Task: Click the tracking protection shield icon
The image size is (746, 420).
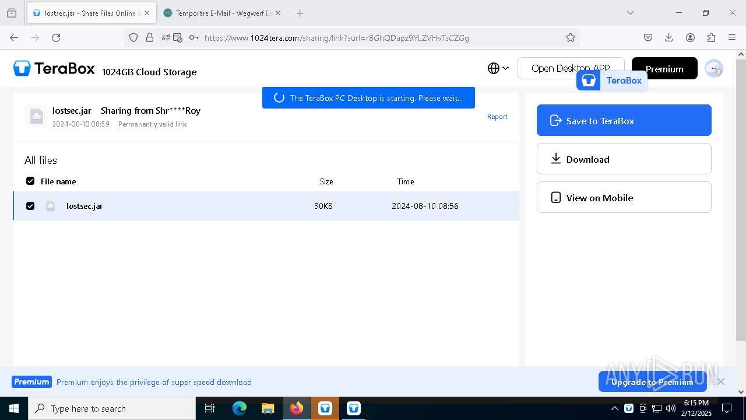Action: point(133,37)
